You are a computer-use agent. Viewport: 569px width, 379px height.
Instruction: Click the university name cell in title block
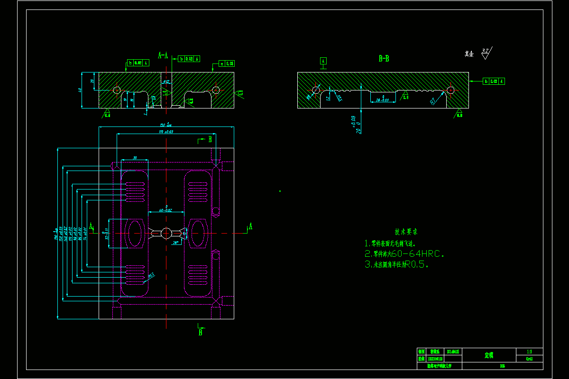click(x=439, y=366)
